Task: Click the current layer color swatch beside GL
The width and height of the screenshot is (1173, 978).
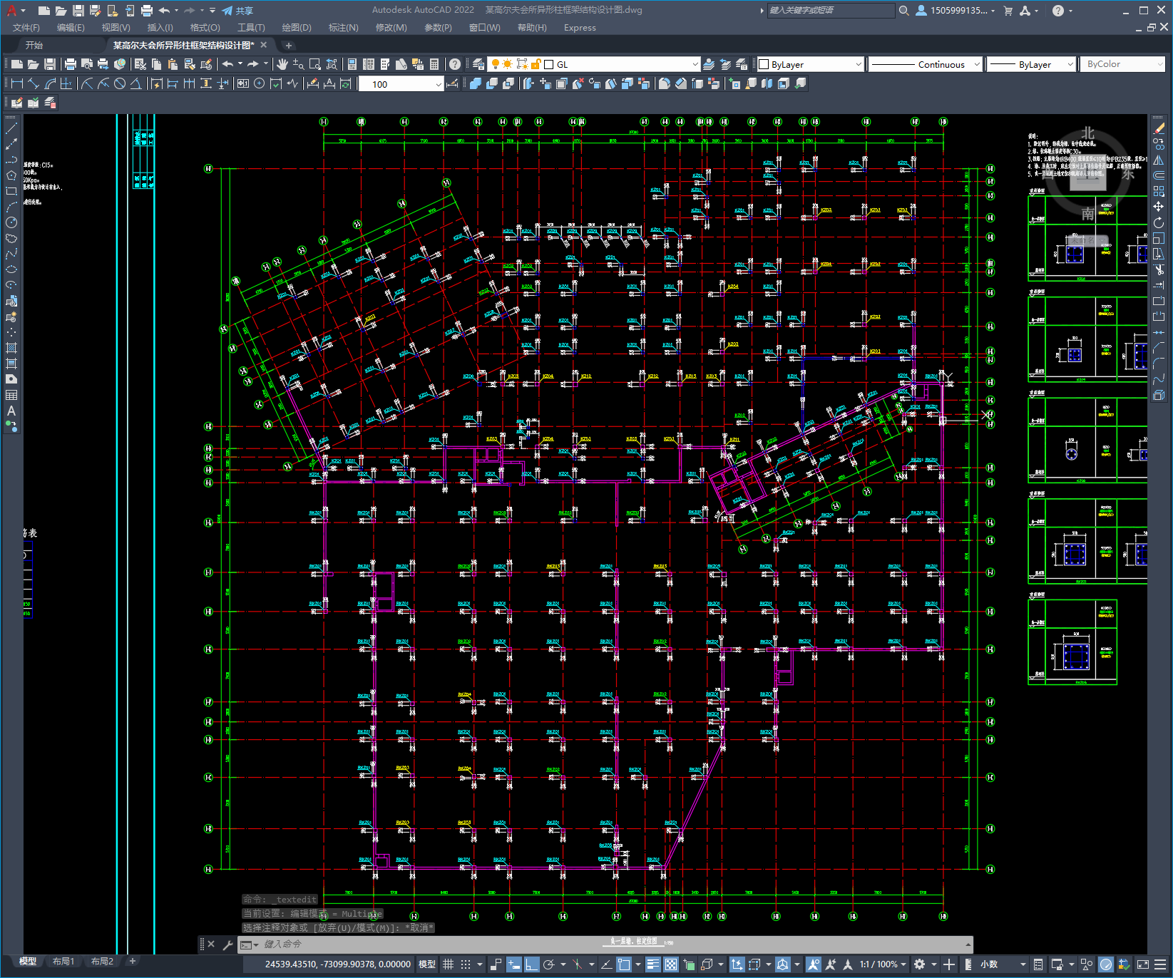Action: 549,64
